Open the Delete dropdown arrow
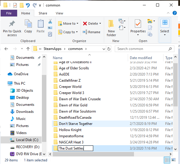This screenshot has width=180, height=164. point(100,24)
